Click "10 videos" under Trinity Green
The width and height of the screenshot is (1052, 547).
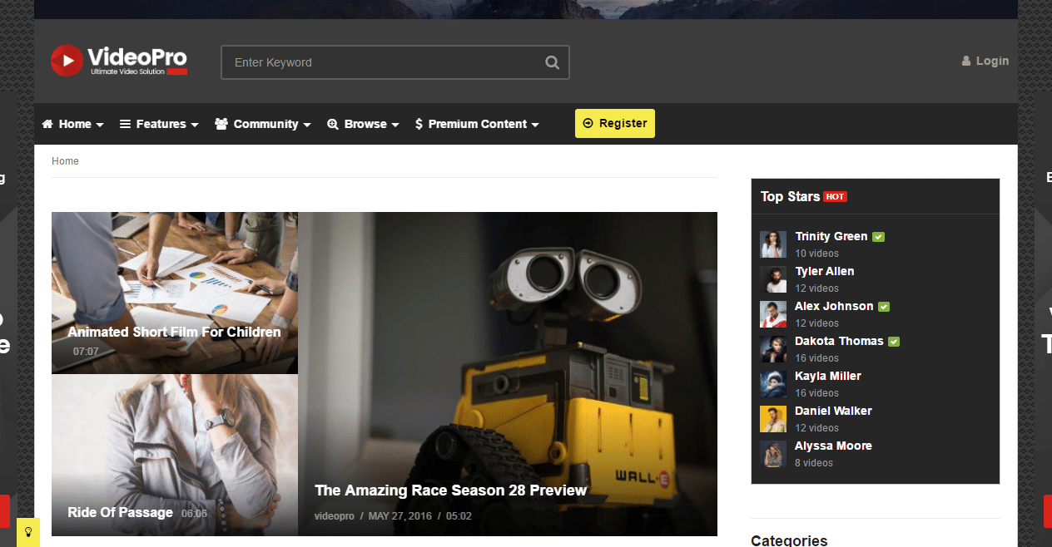click(816, 254)
